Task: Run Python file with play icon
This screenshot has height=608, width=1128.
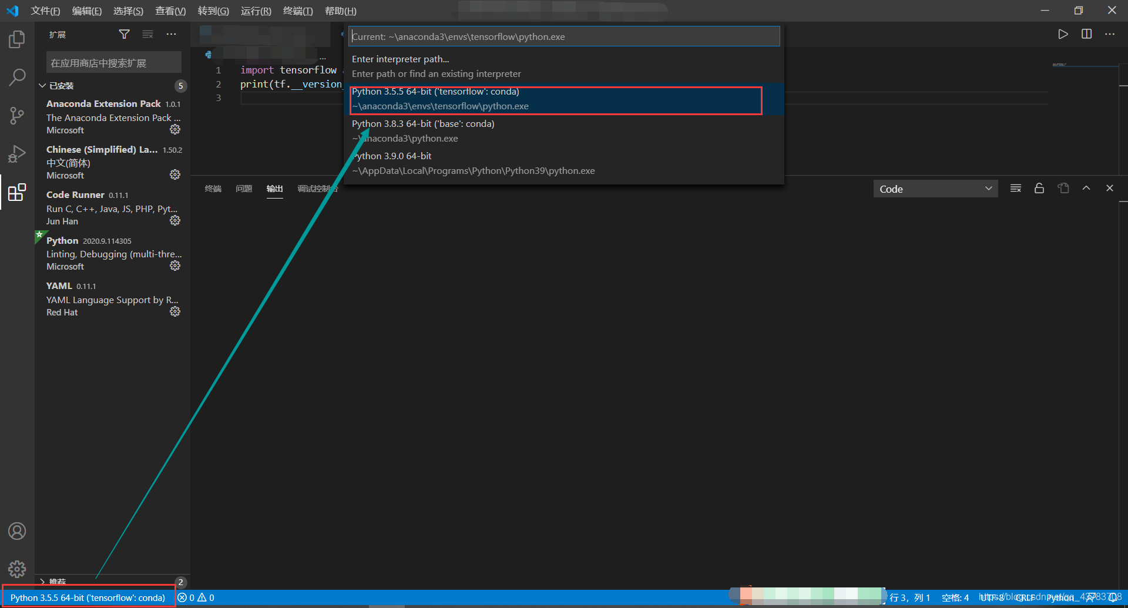Action: [1063, 34]
